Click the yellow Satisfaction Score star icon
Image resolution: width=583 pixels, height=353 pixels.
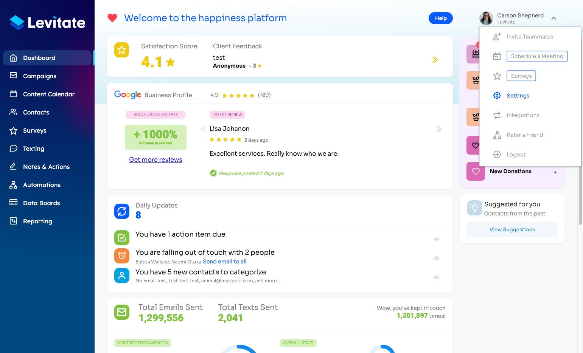[x=121, y=50]
